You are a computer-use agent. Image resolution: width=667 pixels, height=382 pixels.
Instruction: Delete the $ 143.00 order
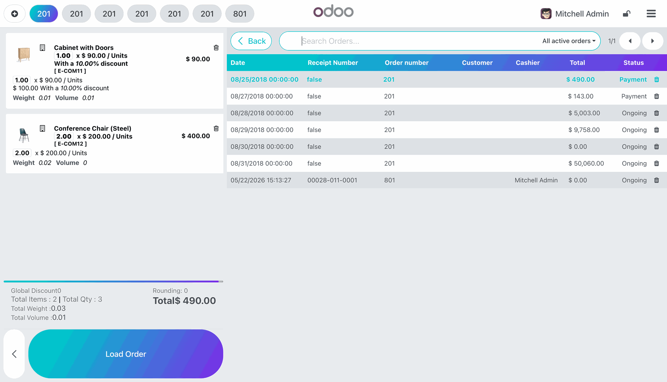pos(657,96)
